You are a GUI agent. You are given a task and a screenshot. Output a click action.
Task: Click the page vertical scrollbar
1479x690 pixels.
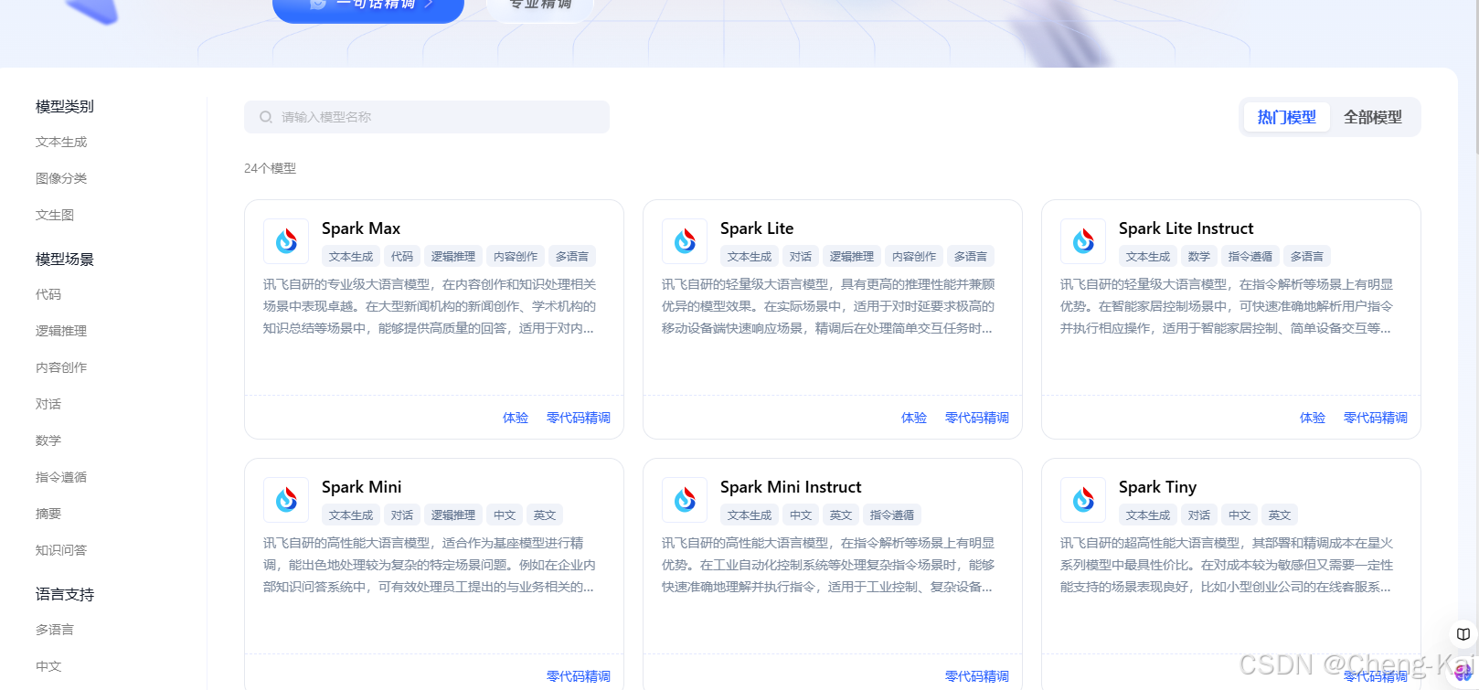pos(1475,77)
